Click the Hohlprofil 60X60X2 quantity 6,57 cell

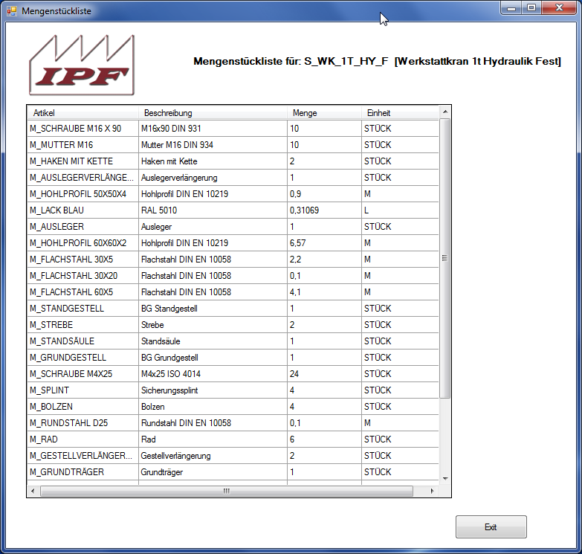(323, 243)
